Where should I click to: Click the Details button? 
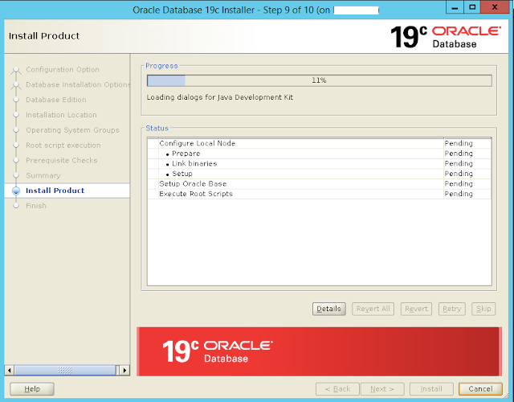328,309
